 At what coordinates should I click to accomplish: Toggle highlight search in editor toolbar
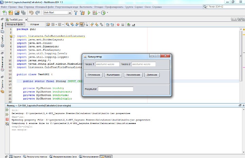tap(82, 25)
